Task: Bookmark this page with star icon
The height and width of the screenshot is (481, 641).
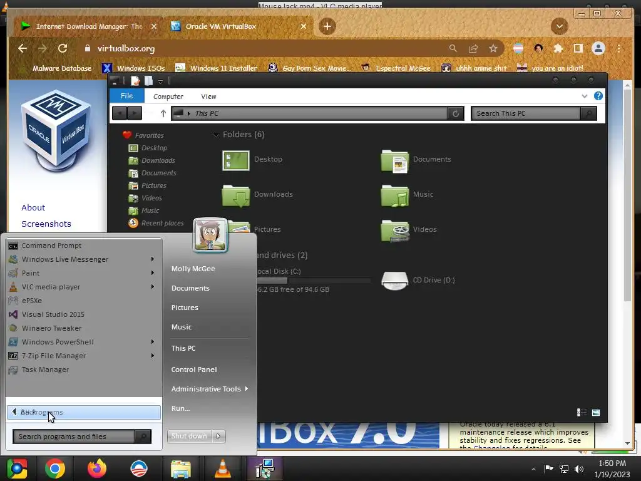Action: 493,48
